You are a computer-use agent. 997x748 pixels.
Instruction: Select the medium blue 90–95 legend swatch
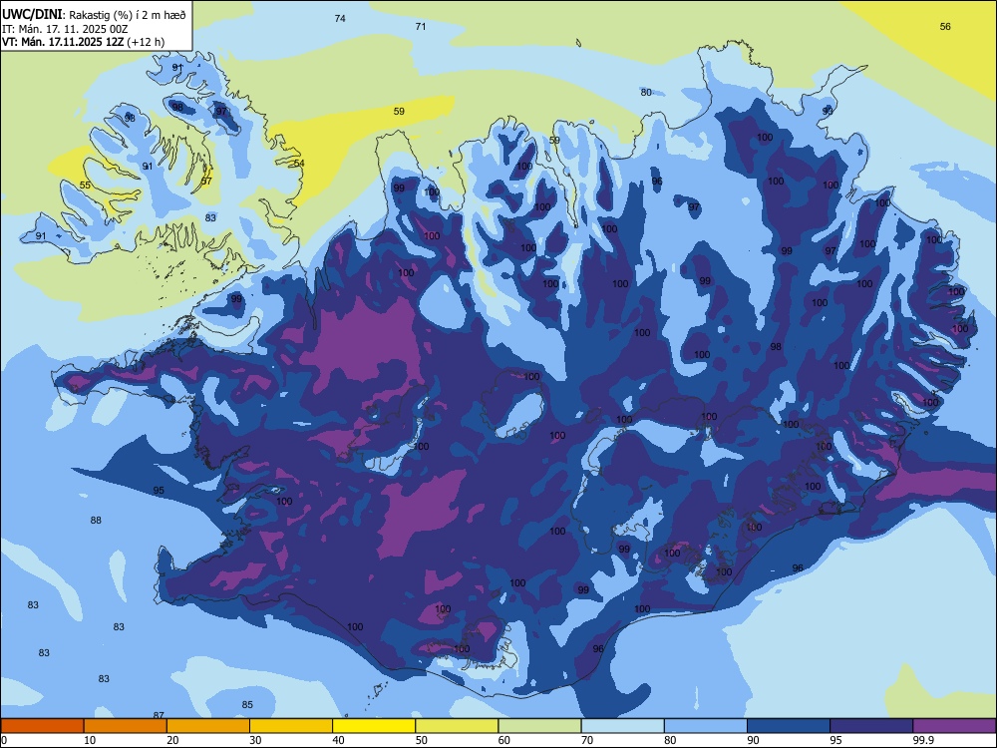point(789,726)
